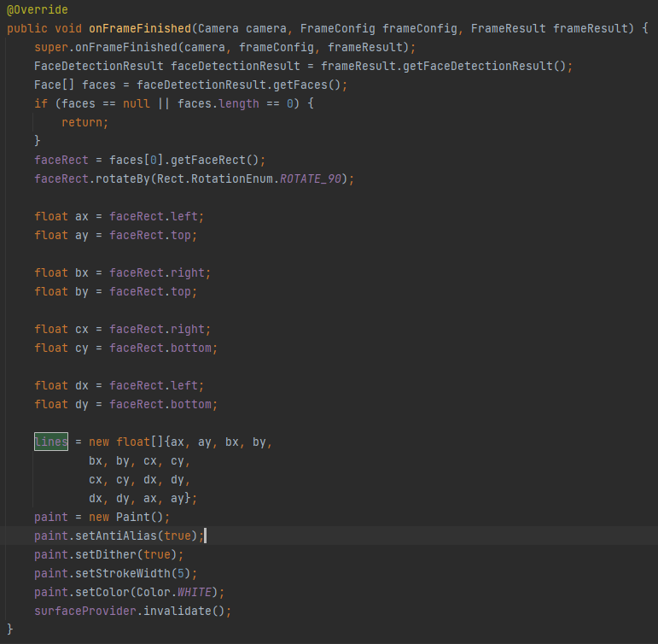Image resolution: width=658 pixels, height=644 pixels.
Task: Click the setDither(true) line
Action: (x=108, y=554)
